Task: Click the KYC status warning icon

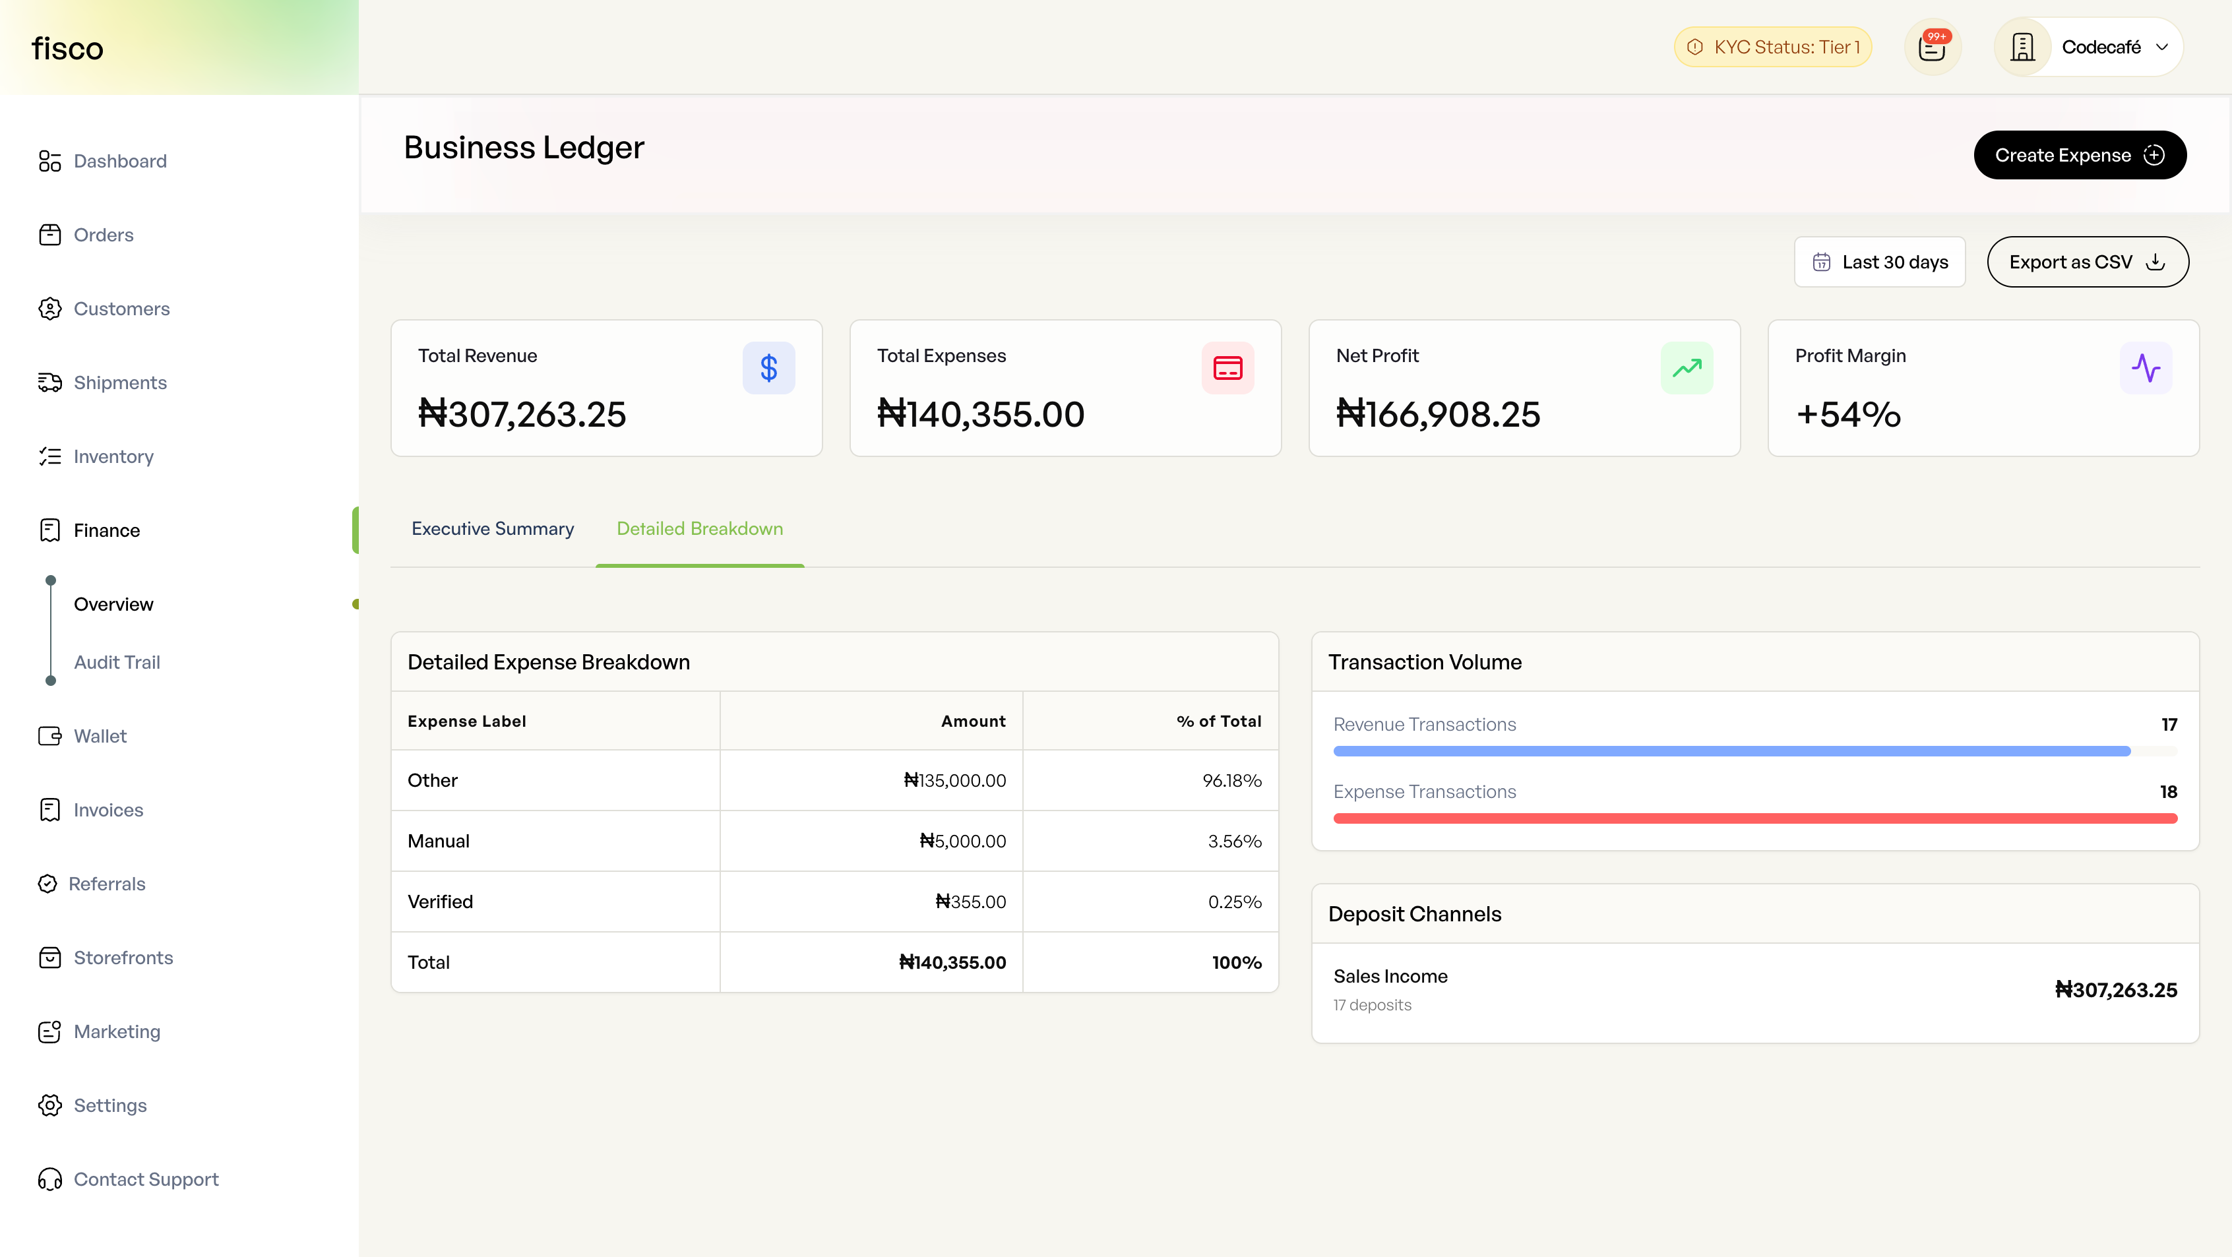Action: (1695, 47)
